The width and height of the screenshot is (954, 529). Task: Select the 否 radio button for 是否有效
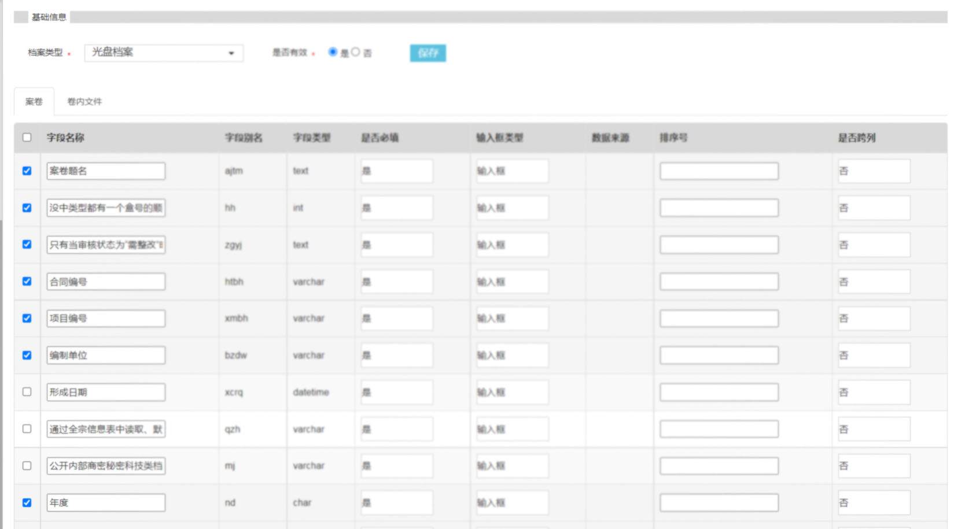coord(355,52)
